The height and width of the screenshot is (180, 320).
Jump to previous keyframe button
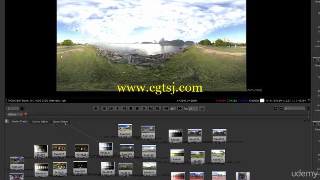tap(111, 108)
